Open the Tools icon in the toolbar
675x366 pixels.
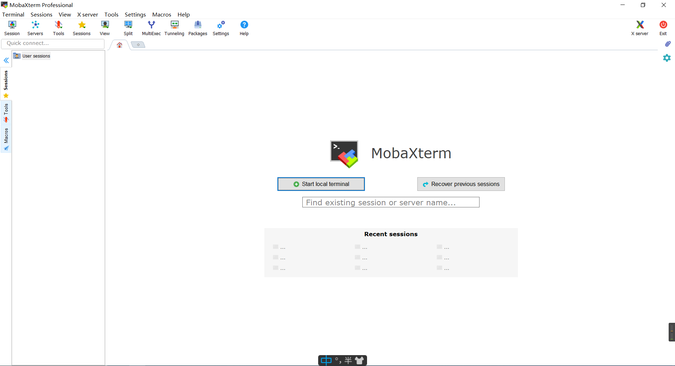click(58, 28)
